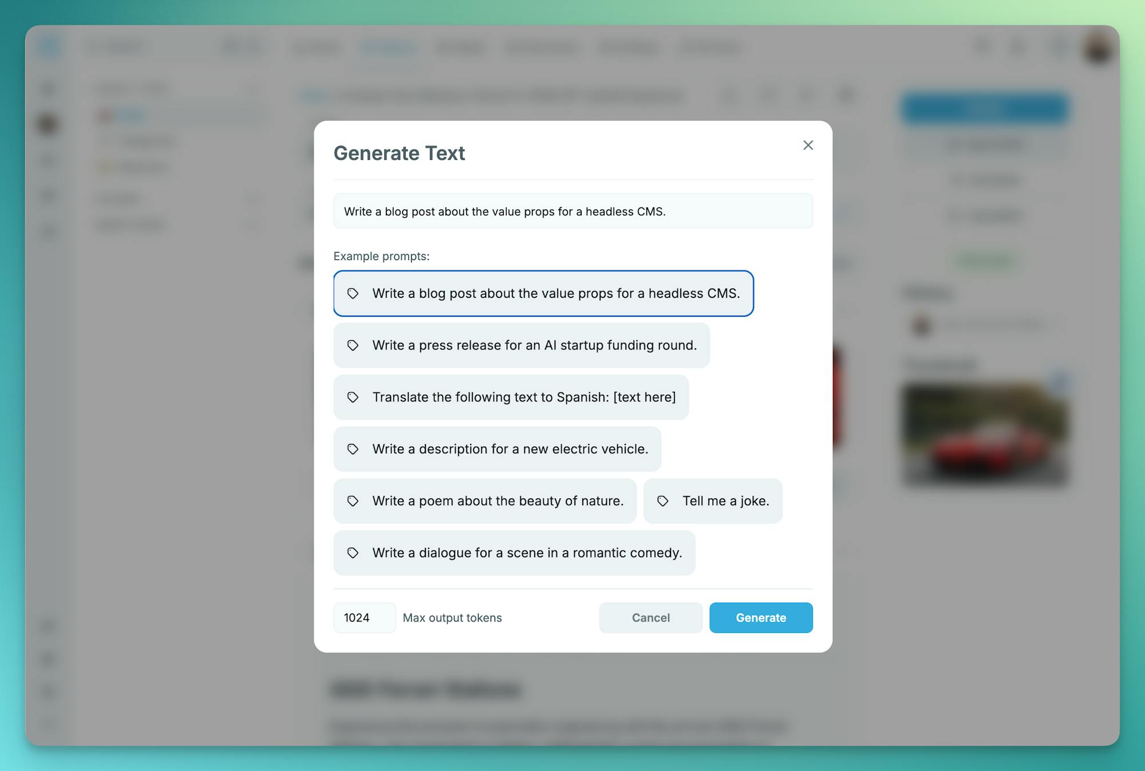
Task: Click the blue Generate button
Action: pos(761,617)
